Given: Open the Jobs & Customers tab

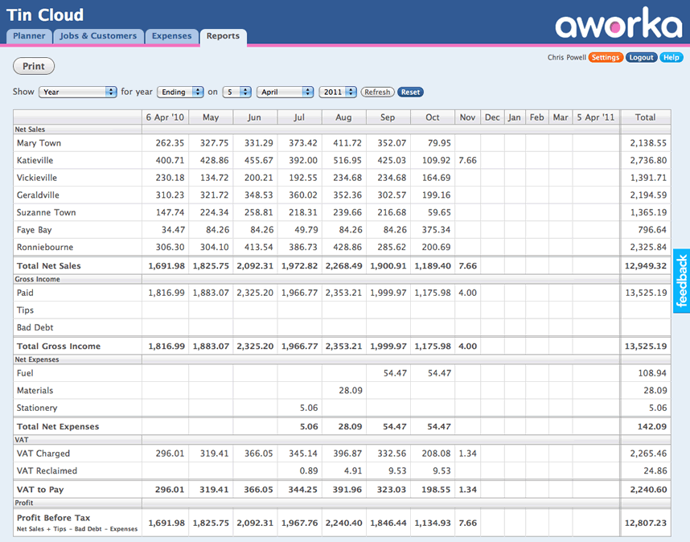Looking at the screenshot, I should [x=99, y=36].
